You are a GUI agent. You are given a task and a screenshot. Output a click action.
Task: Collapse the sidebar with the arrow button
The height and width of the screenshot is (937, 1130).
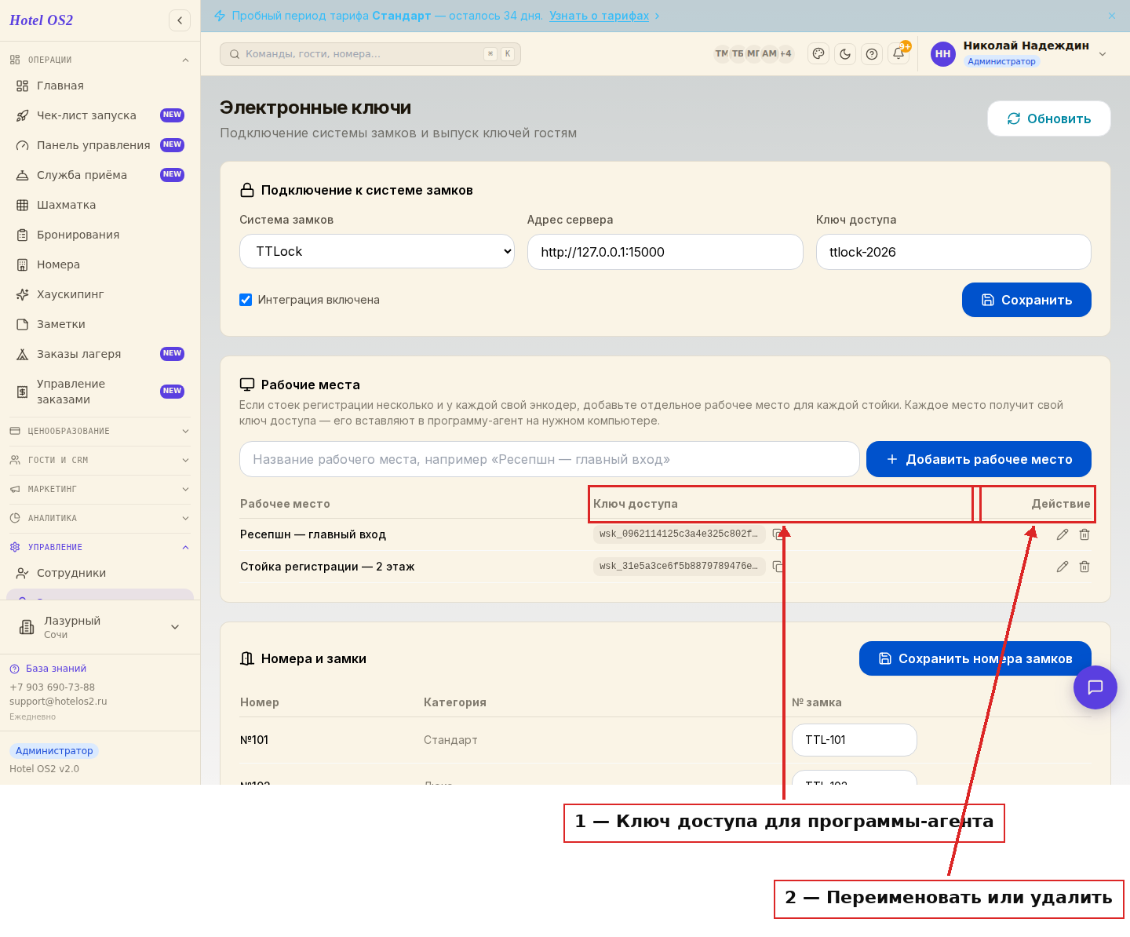click(180, 20)
